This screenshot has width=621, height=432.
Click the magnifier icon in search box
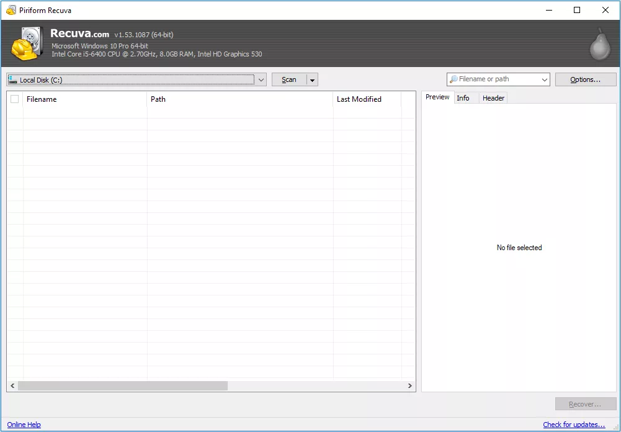[453, 79]
